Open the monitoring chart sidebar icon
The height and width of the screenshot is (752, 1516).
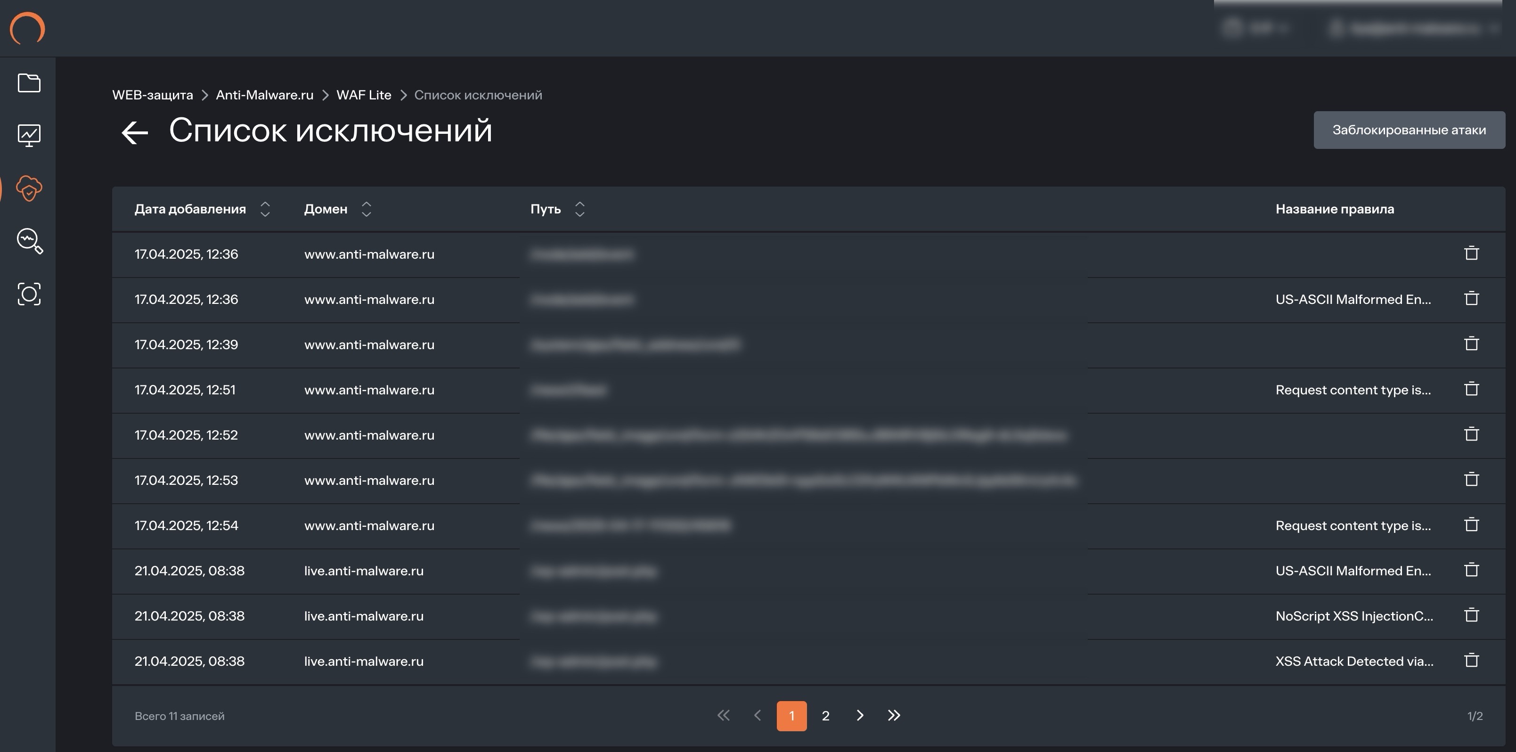pos(29,135)
